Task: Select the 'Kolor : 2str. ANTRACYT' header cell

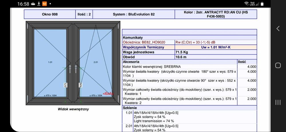Action: (216, 14)
